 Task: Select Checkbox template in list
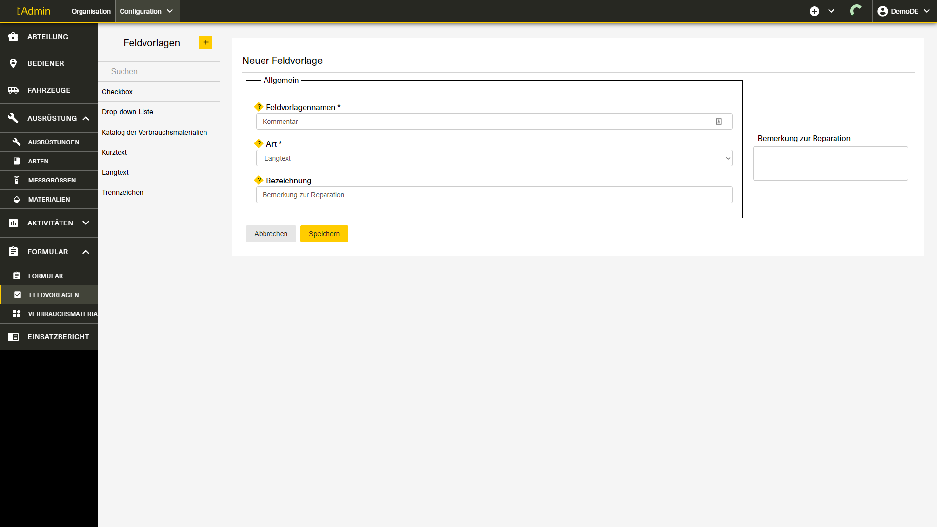[159, 92]
